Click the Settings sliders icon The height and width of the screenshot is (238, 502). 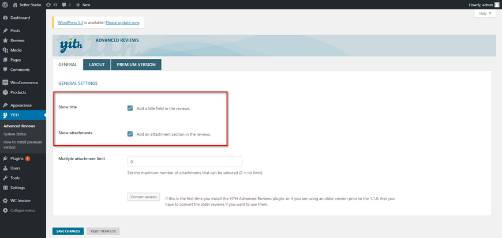click(x=5, y=188)
